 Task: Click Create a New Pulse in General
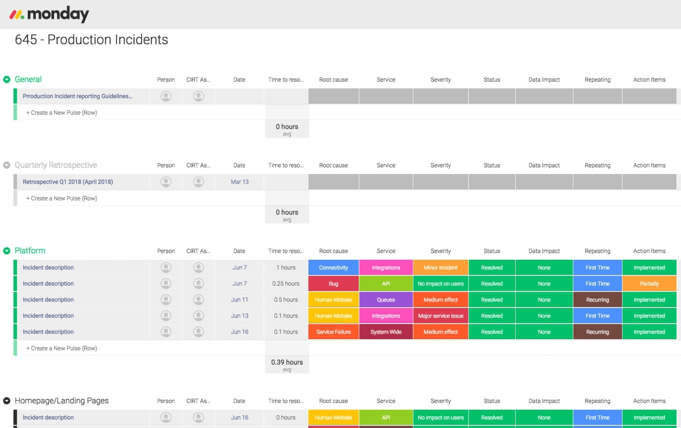62,113
